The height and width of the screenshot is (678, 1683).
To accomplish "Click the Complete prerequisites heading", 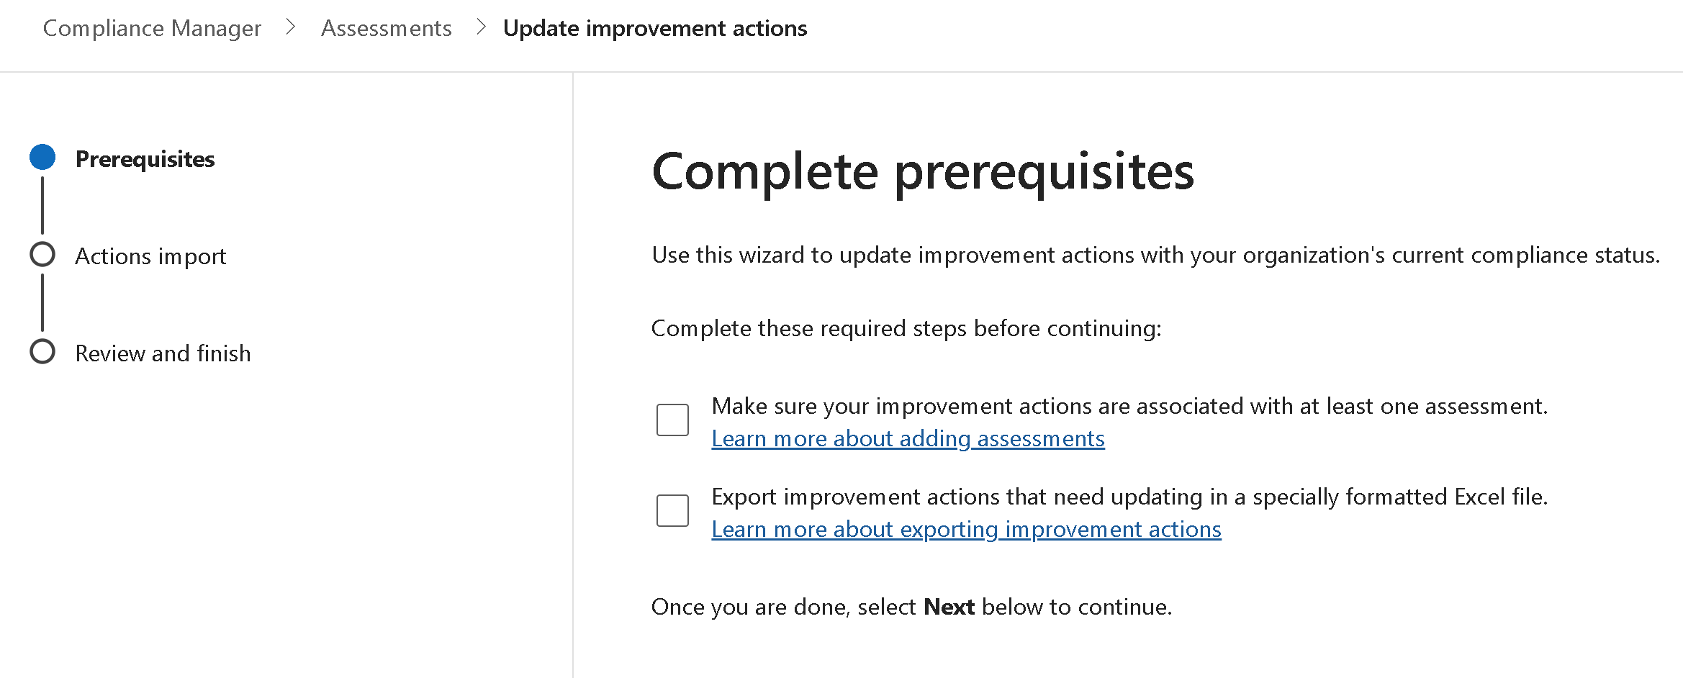I will (x=922, y=171).
